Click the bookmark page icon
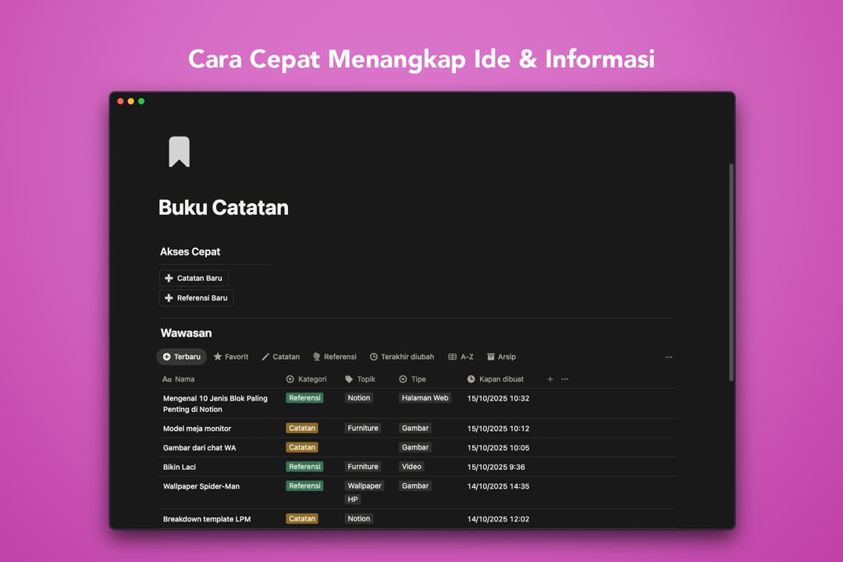 (x=179, y=152)
